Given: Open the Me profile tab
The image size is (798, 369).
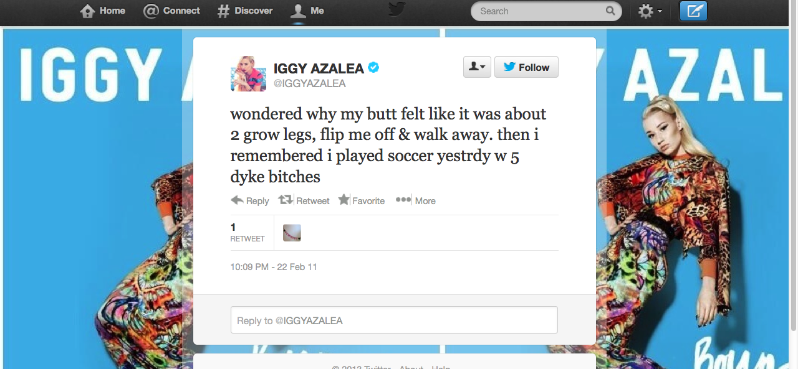Looking at the screenshot, I should coord(308,11).
